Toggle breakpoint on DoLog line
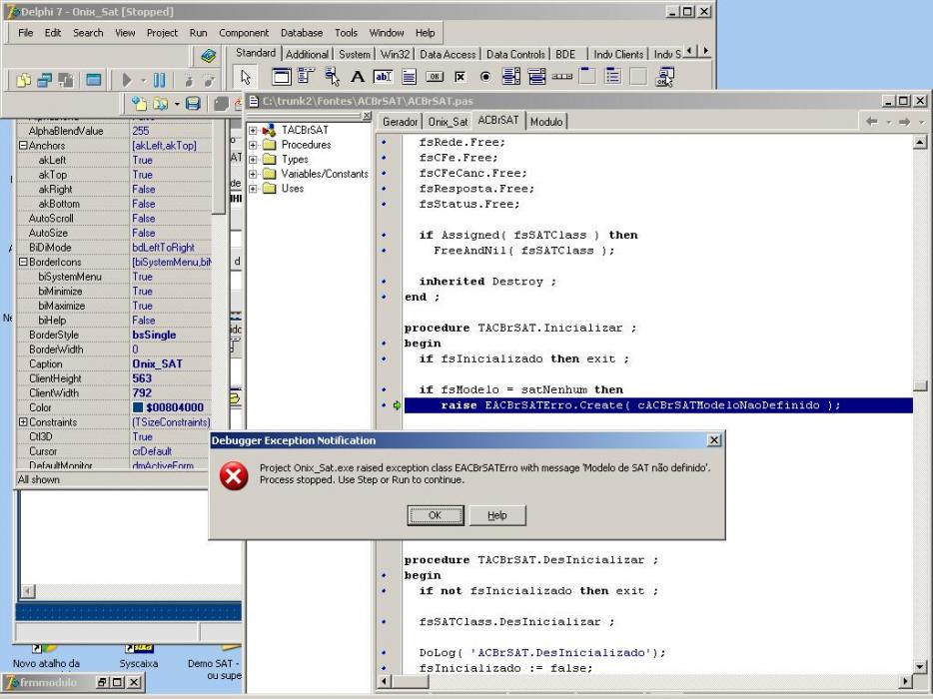This screenshot has height=699, width=933. pos(384,653)
